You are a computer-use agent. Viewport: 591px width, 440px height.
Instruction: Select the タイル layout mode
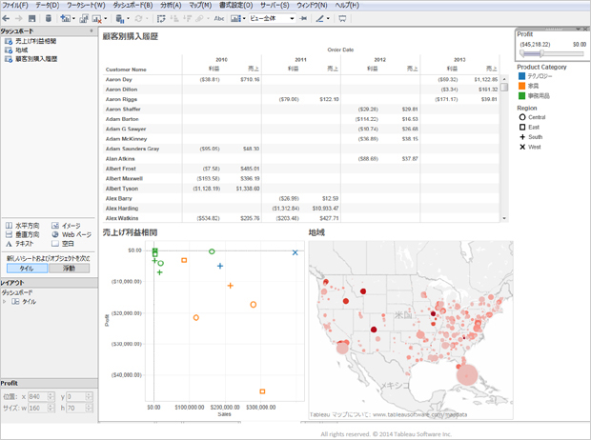(27, 270)
